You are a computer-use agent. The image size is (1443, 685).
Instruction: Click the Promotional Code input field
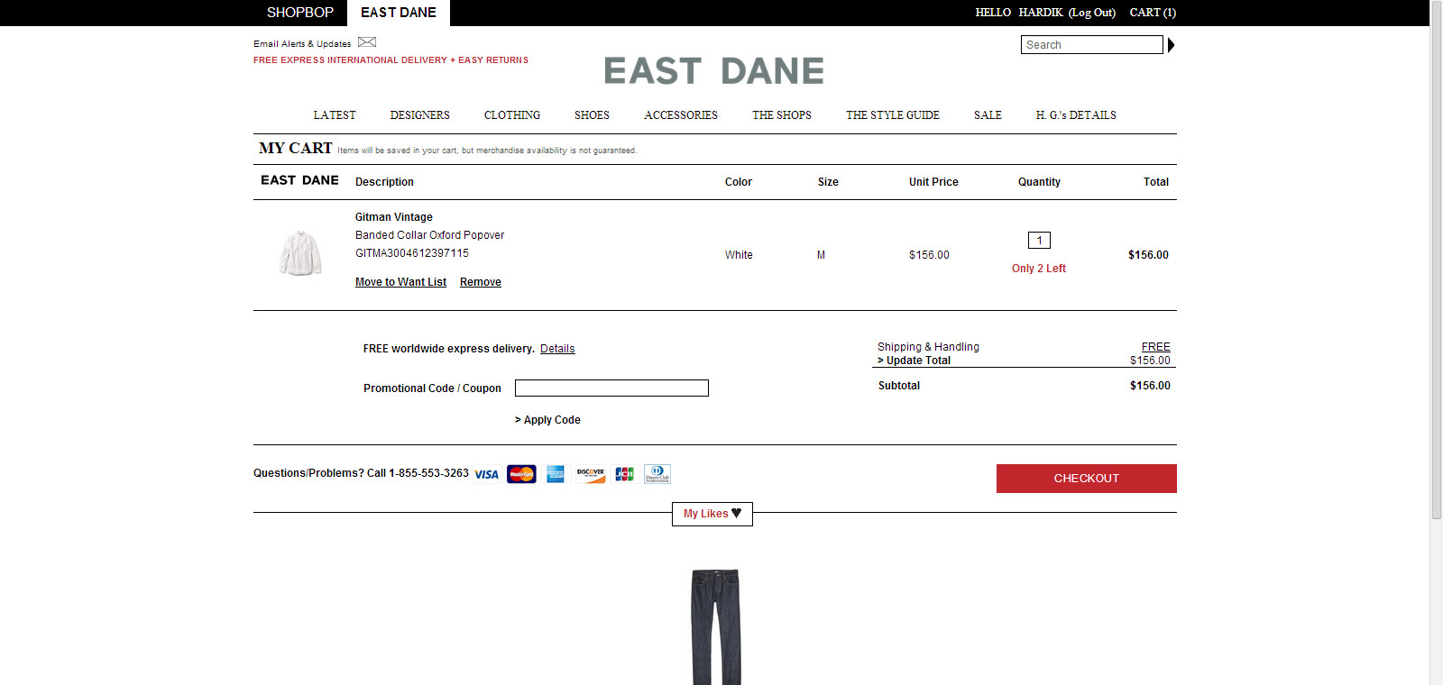(611, 388)
